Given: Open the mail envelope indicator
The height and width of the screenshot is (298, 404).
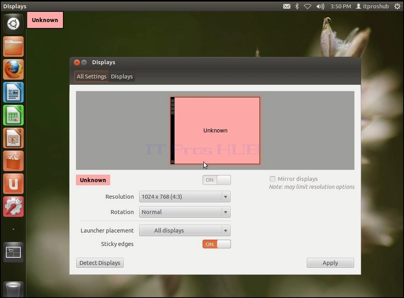Looking at the screenshot, I should click(286, 6).
